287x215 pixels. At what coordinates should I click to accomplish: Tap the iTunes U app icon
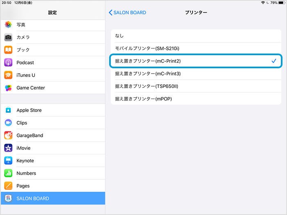pyautogui.click(x=8, y=75)
